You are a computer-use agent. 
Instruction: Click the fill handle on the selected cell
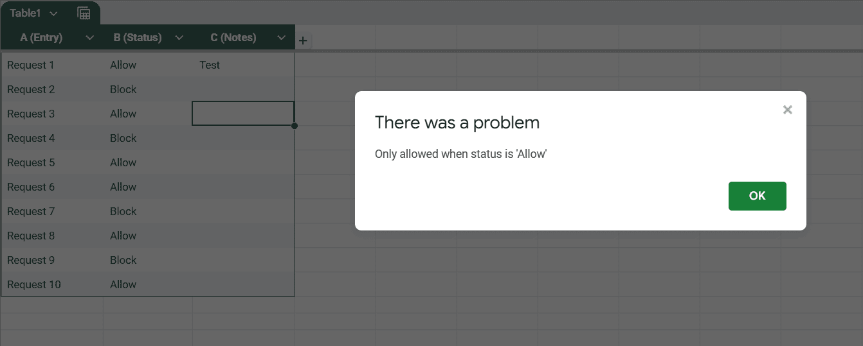295,126
